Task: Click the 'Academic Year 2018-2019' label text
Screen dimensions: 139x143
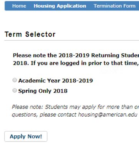Action: point(55,81)
